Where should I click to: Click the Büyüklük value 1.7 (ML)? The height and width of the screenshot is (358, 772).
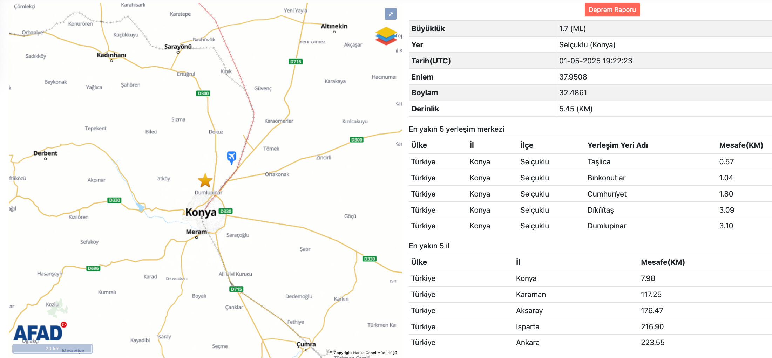(572, 29)
